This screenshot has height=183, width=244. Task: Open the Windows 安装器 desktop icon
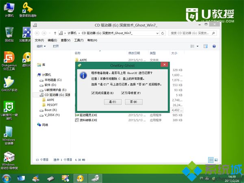click(x=9, y=135)
